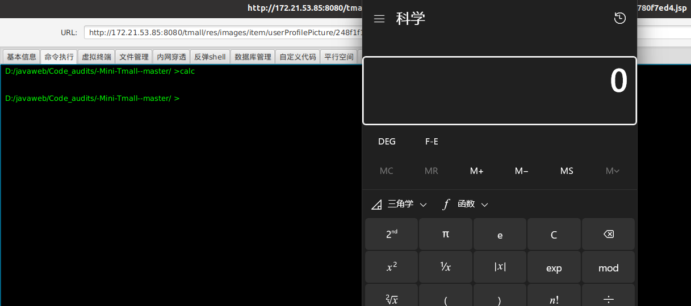Switch to the 自定义代码 tab

pos(298,57)
